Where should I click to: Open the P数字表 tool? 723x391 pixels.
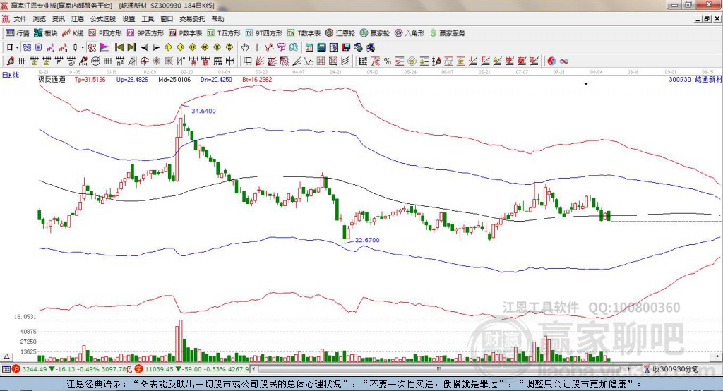[186, 33]
